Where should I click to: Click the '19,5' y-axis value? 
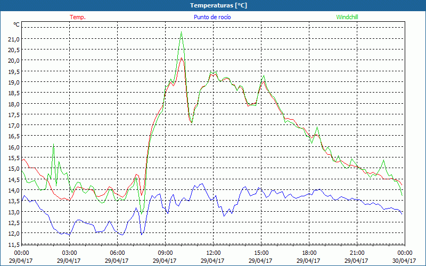14,71
